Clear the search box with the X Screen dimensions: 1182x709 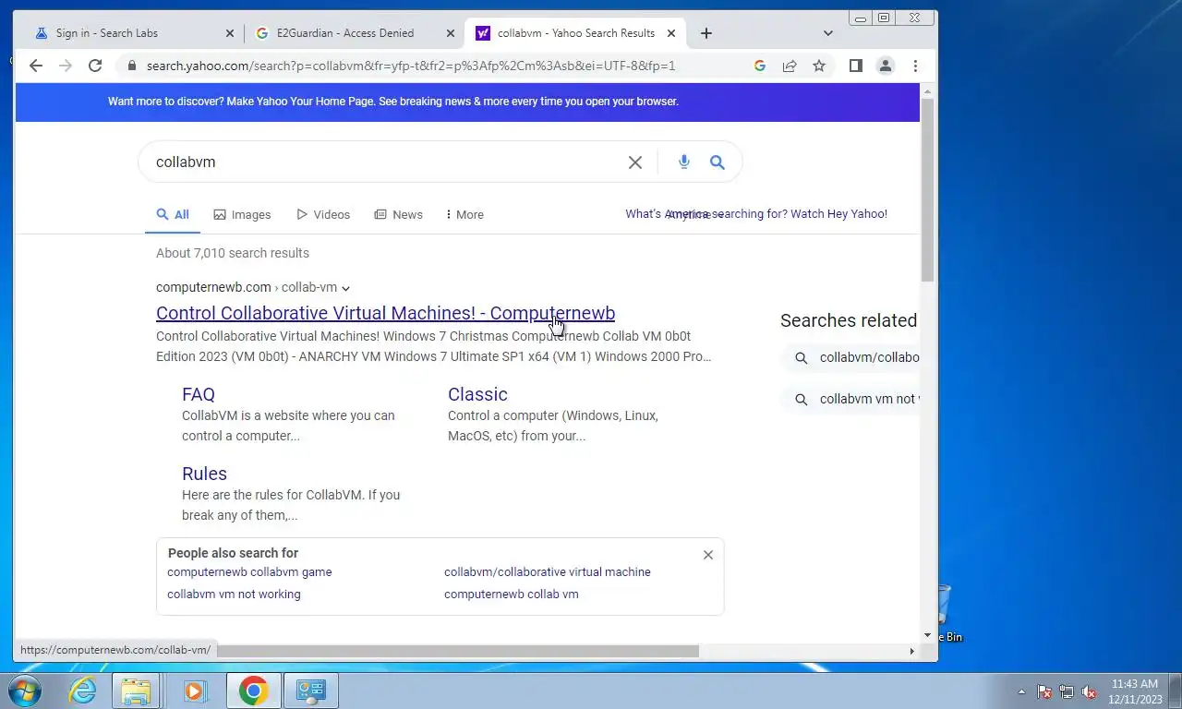635,162
